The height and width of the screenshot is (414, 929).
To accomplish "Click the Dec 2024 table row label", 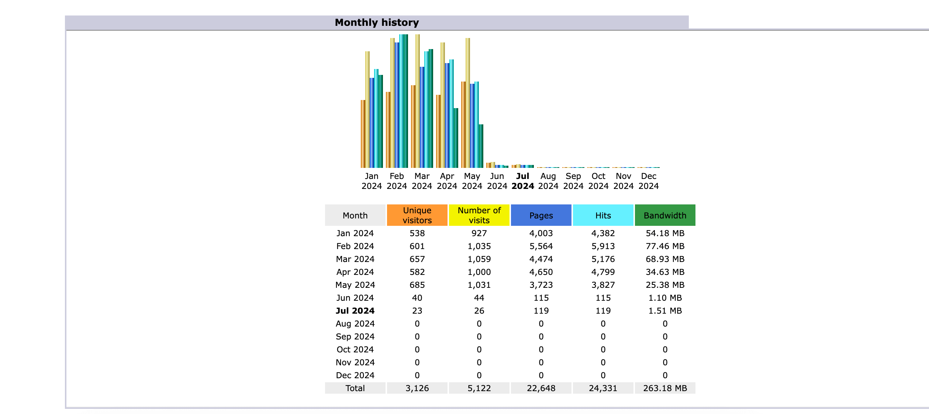I will click(x=355, y=375).
